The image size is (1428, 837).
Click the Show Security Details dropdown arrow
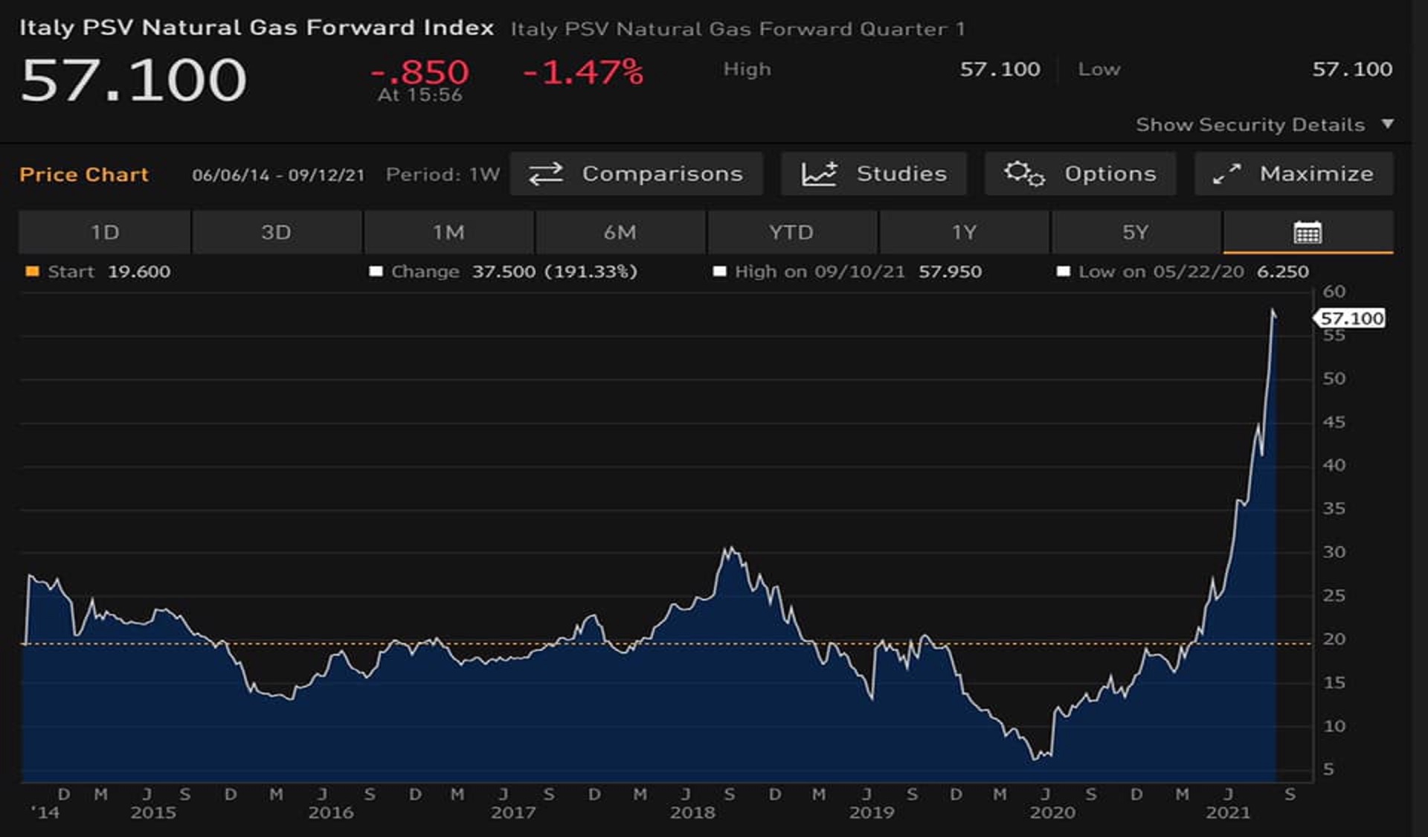point(1387,124)
